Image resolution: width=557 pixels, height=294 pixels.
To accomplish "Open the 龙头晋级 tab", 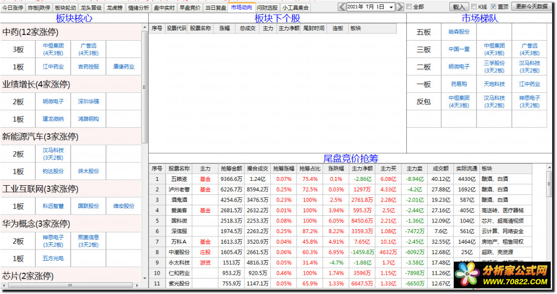I will click(x=91, y=7).
